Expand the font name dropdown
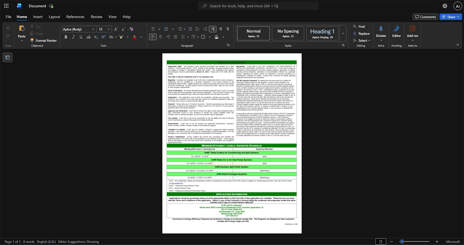 click(93, 29)
